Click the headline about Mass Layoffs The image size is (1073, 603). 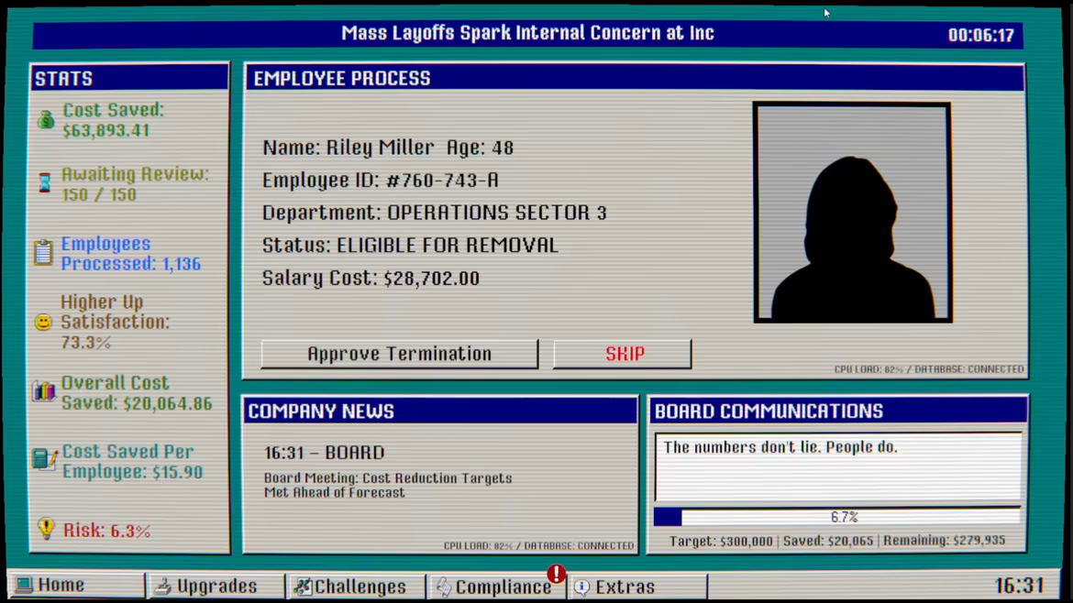(x=527, y=34)
